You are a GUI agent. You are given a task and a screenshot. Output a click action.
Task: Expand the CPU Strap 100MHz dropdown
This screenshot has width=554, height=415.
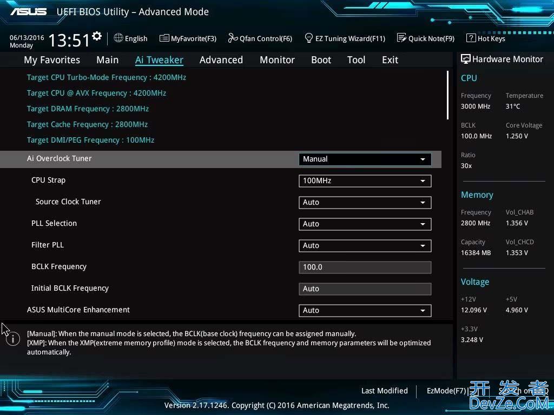pyautogui.click(x=365, y=180)
